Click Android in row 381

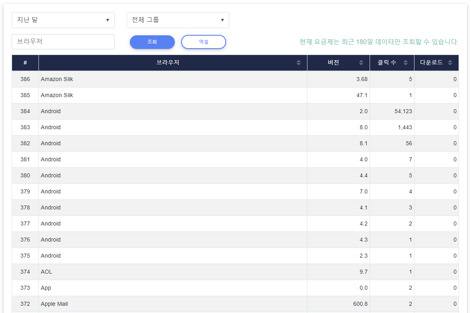click(51, 159)
